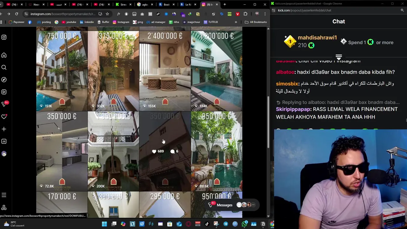
Task: Open the reel with 200K views
Action: coord(113,151)
